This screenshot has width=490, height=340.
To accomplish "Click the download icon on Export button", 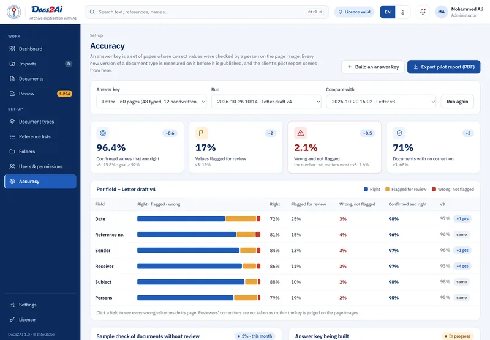I will (x=416, y=67).
